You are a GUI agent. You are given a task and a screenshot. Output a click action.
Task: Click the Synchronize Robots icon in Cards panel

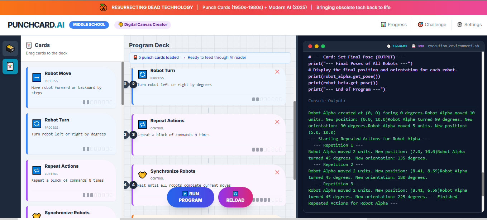pos(37,216)
